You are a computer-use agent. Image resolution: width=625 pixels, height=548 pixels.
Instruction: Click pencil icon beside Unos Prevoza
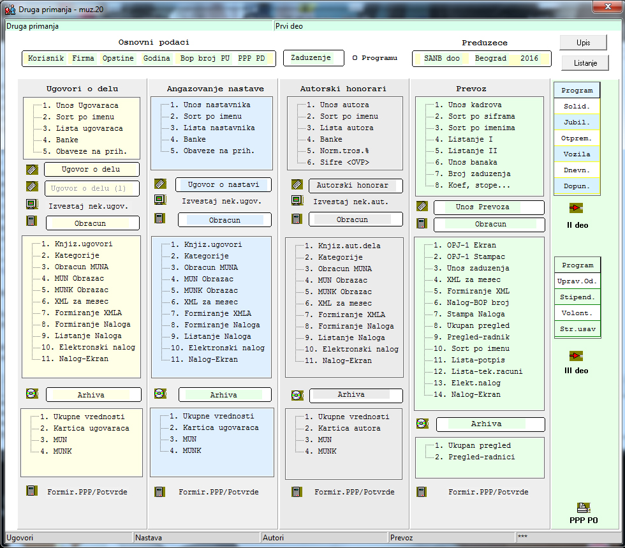click(x=422, y=206)
